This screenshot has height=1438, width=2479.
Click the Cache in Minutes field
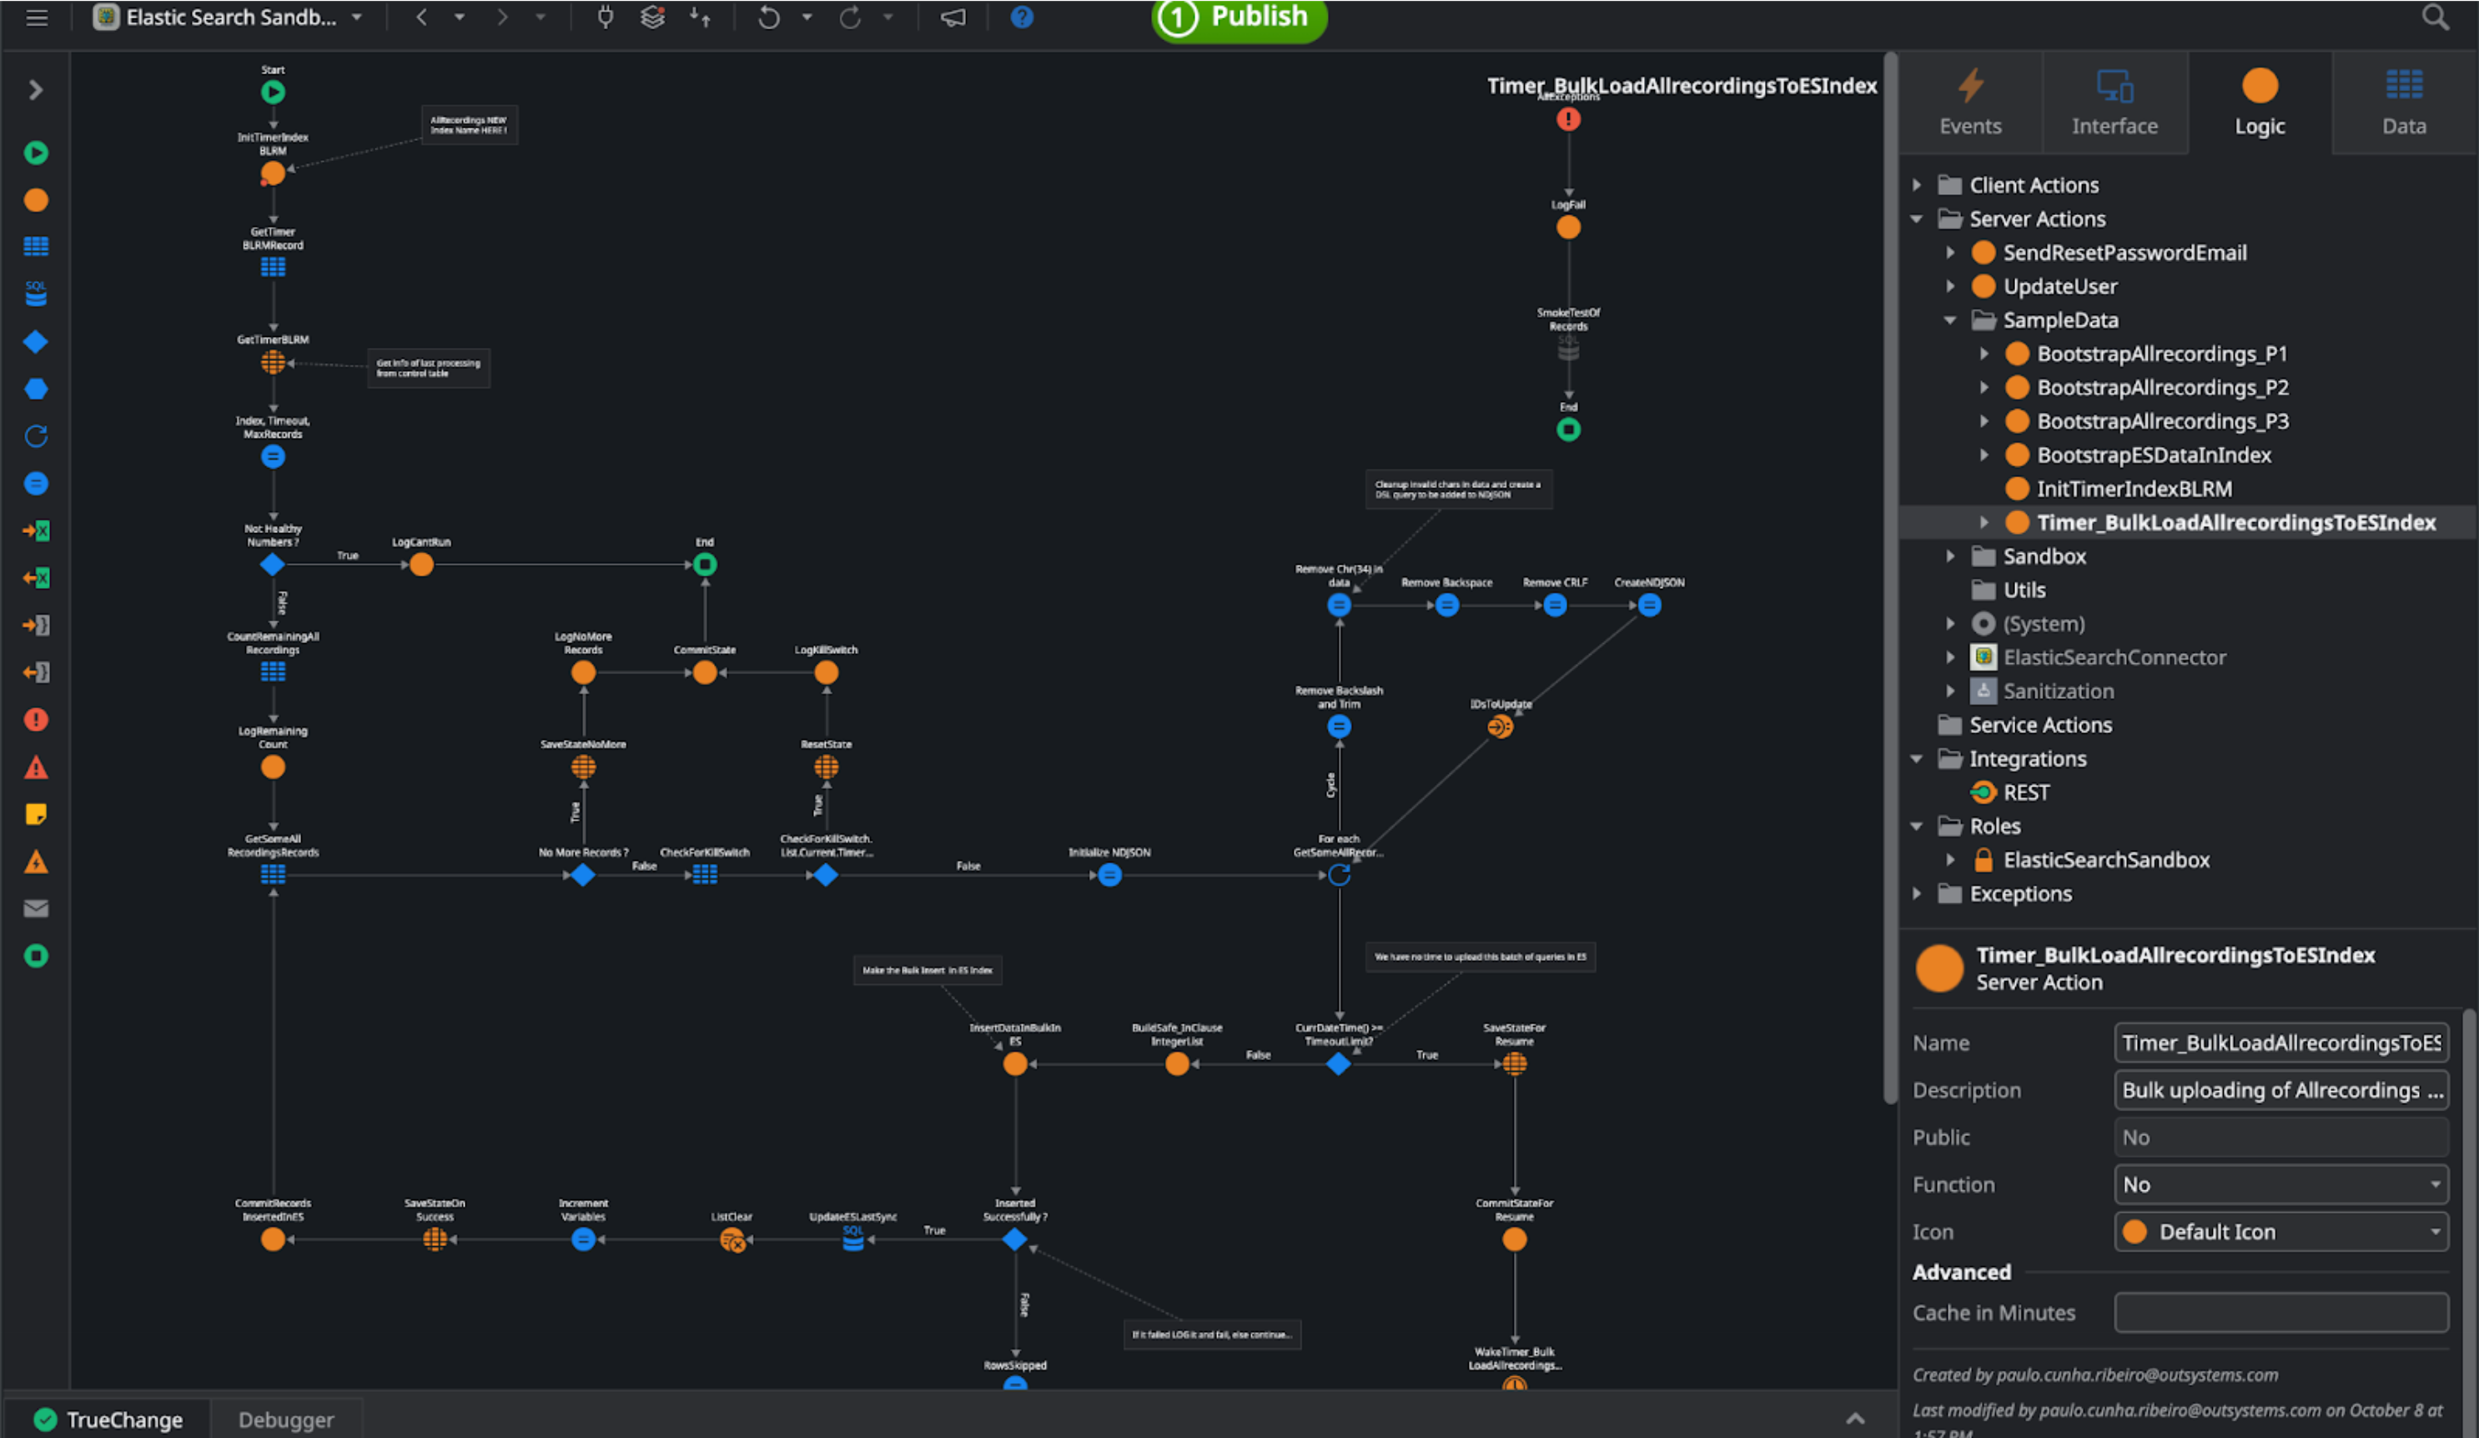(x=2280, y=1312)
